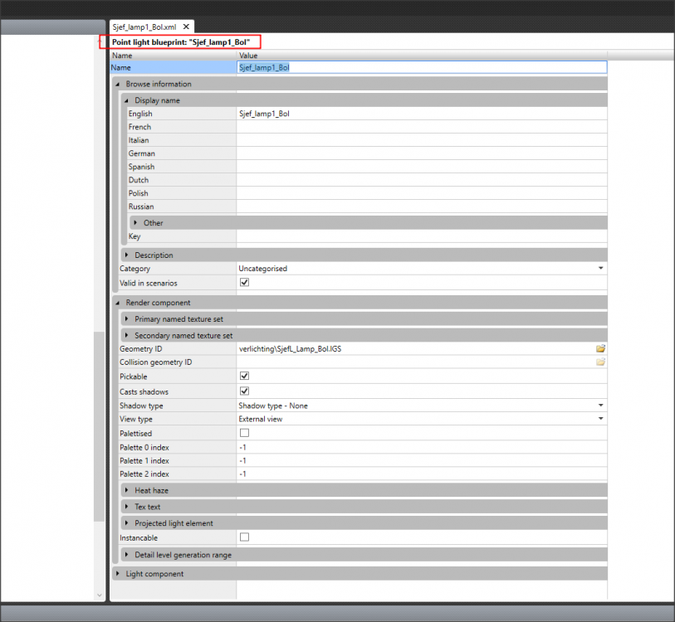Screen dimensions: 675x622
Task: Disable the Casts shadows checkbox
Action: pos(244,391)
